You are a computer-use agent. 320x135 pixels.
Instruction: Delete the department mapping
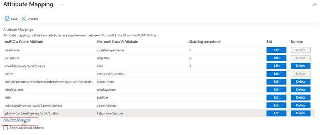[301, 81]
